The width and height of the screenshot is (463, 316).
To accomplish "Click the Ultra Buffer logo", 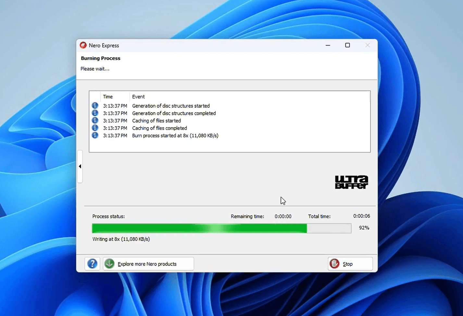I will click(352, 182).
